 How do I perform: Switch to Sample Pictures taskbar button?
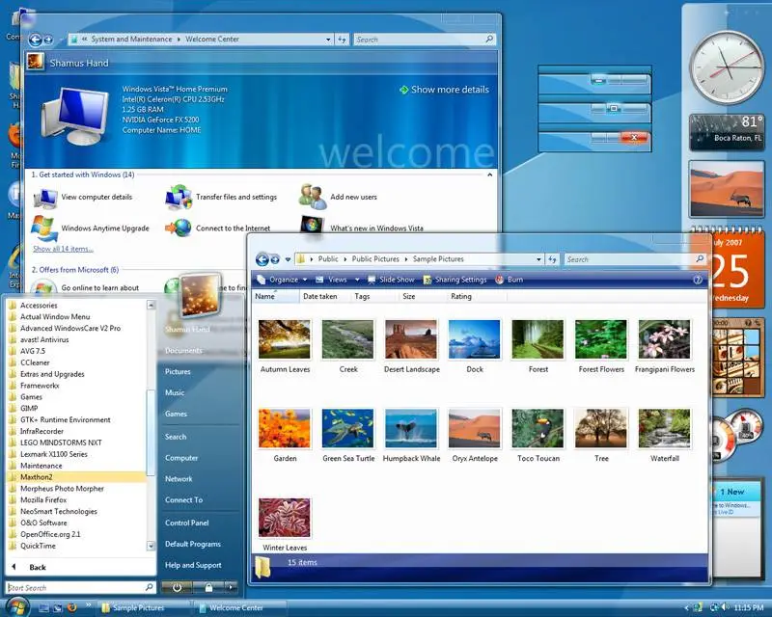tap(141, 608)
